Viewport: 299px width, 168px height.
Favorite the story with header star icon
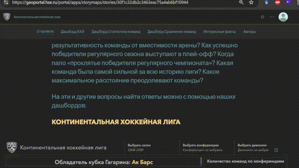point(262,17)
